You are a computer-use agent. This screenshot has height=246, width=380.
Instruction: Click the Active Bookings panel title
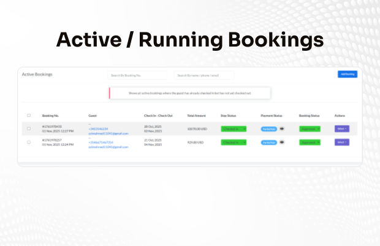[37, 74]
